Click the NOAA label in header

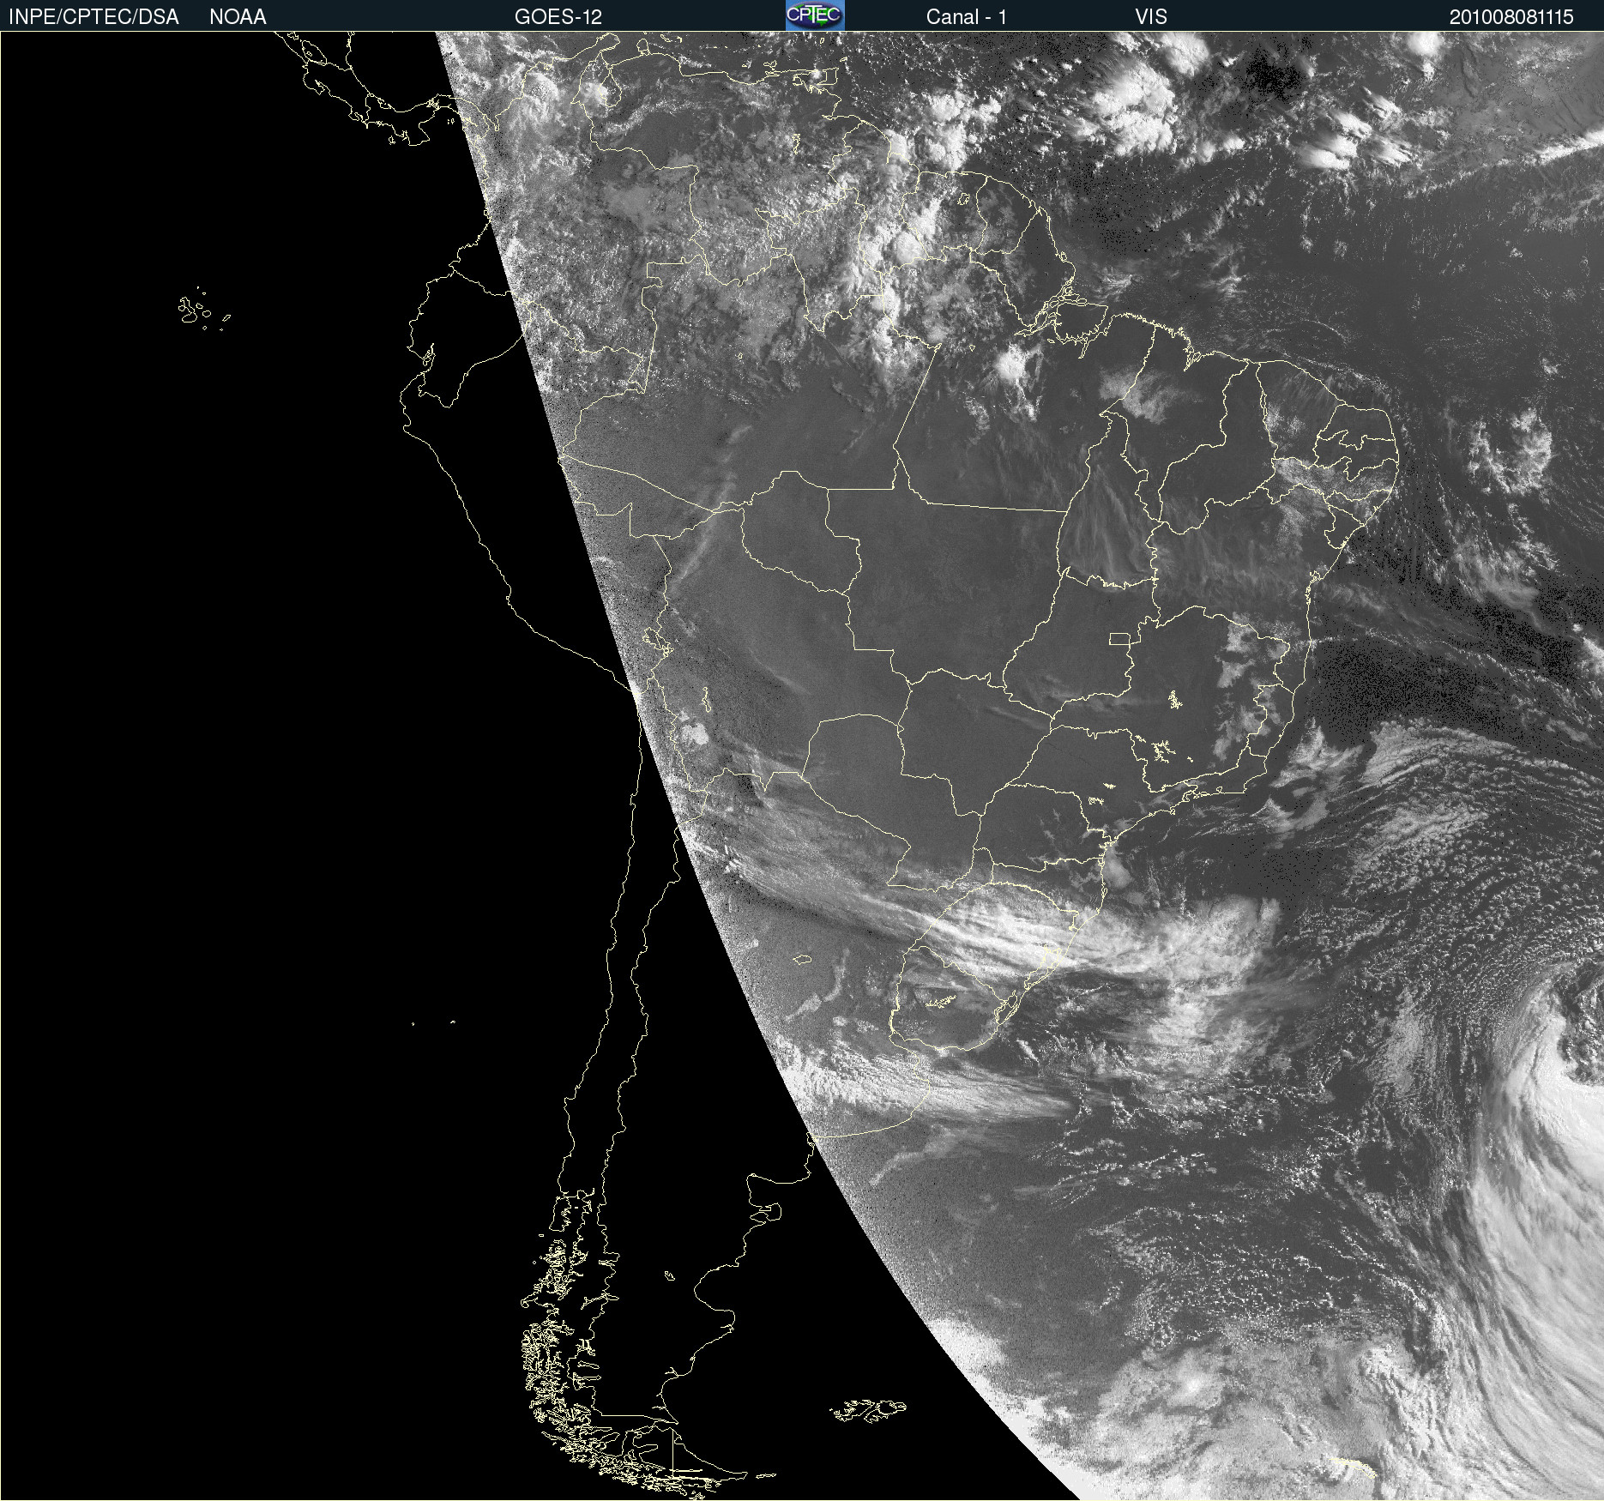238,17
